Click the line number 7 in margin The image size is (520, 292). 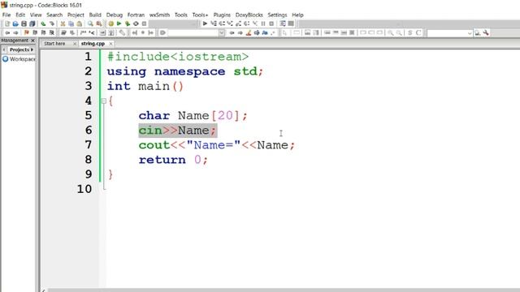tap(89, 144)
